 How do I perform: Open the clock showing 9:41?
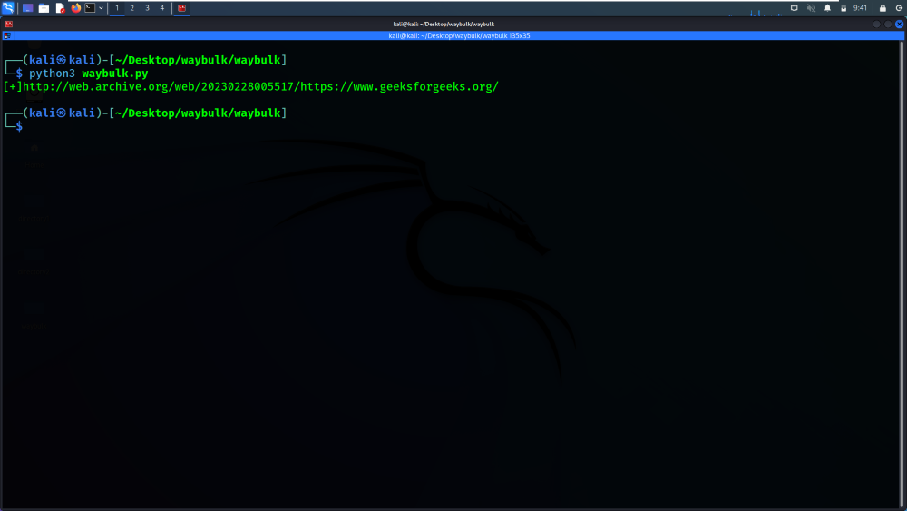coord(860,8)
